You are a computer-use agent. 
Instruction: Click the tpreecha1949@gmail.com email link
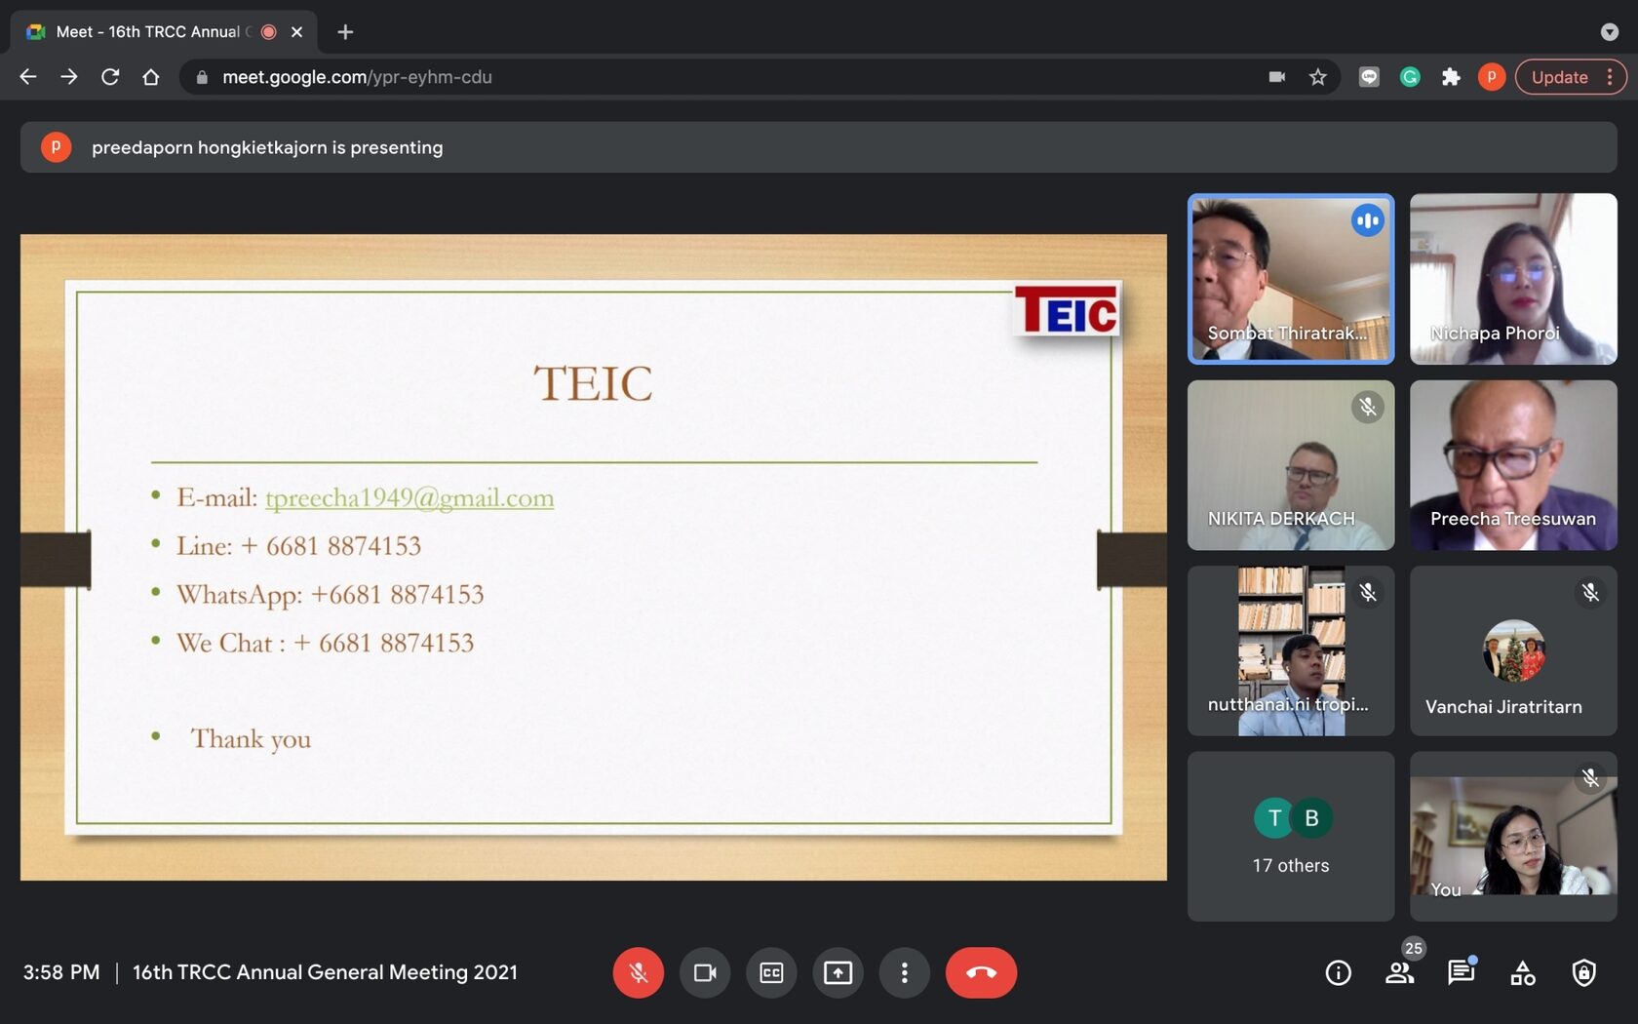click(x=409, y=497)
